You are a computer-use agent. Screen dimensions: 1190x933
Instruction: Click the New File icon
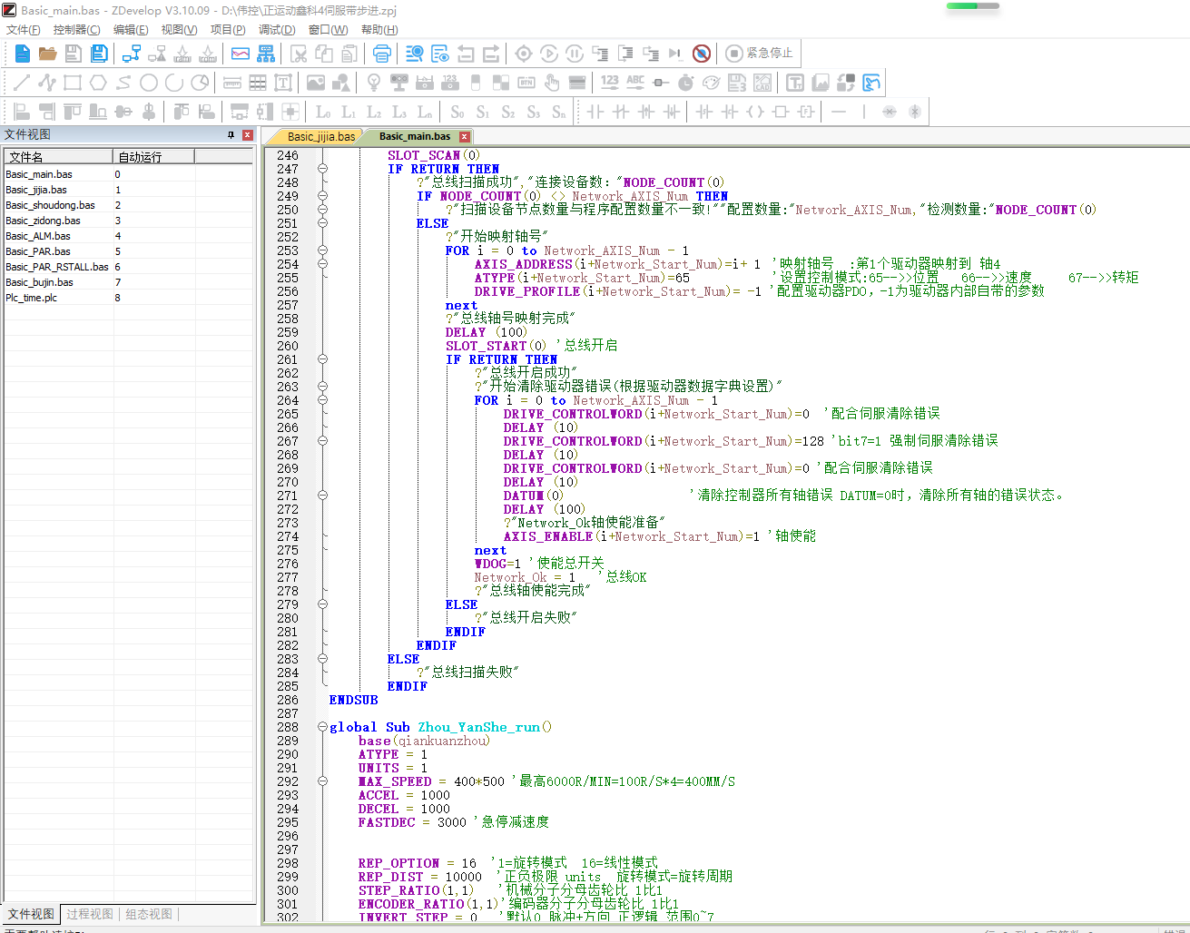(23, 54)
